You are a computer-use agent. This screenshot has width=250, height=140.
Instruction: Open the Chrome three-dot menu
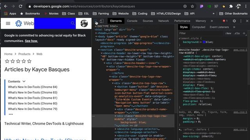(x=246, y=6)
